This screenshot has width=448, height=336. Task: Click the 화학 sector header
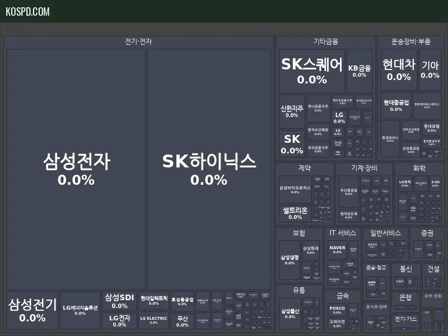[x=419, y=168]
